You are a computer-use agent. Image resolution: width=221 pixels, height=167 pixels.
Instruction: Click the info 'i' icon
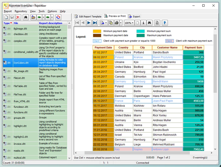(143, 23)
